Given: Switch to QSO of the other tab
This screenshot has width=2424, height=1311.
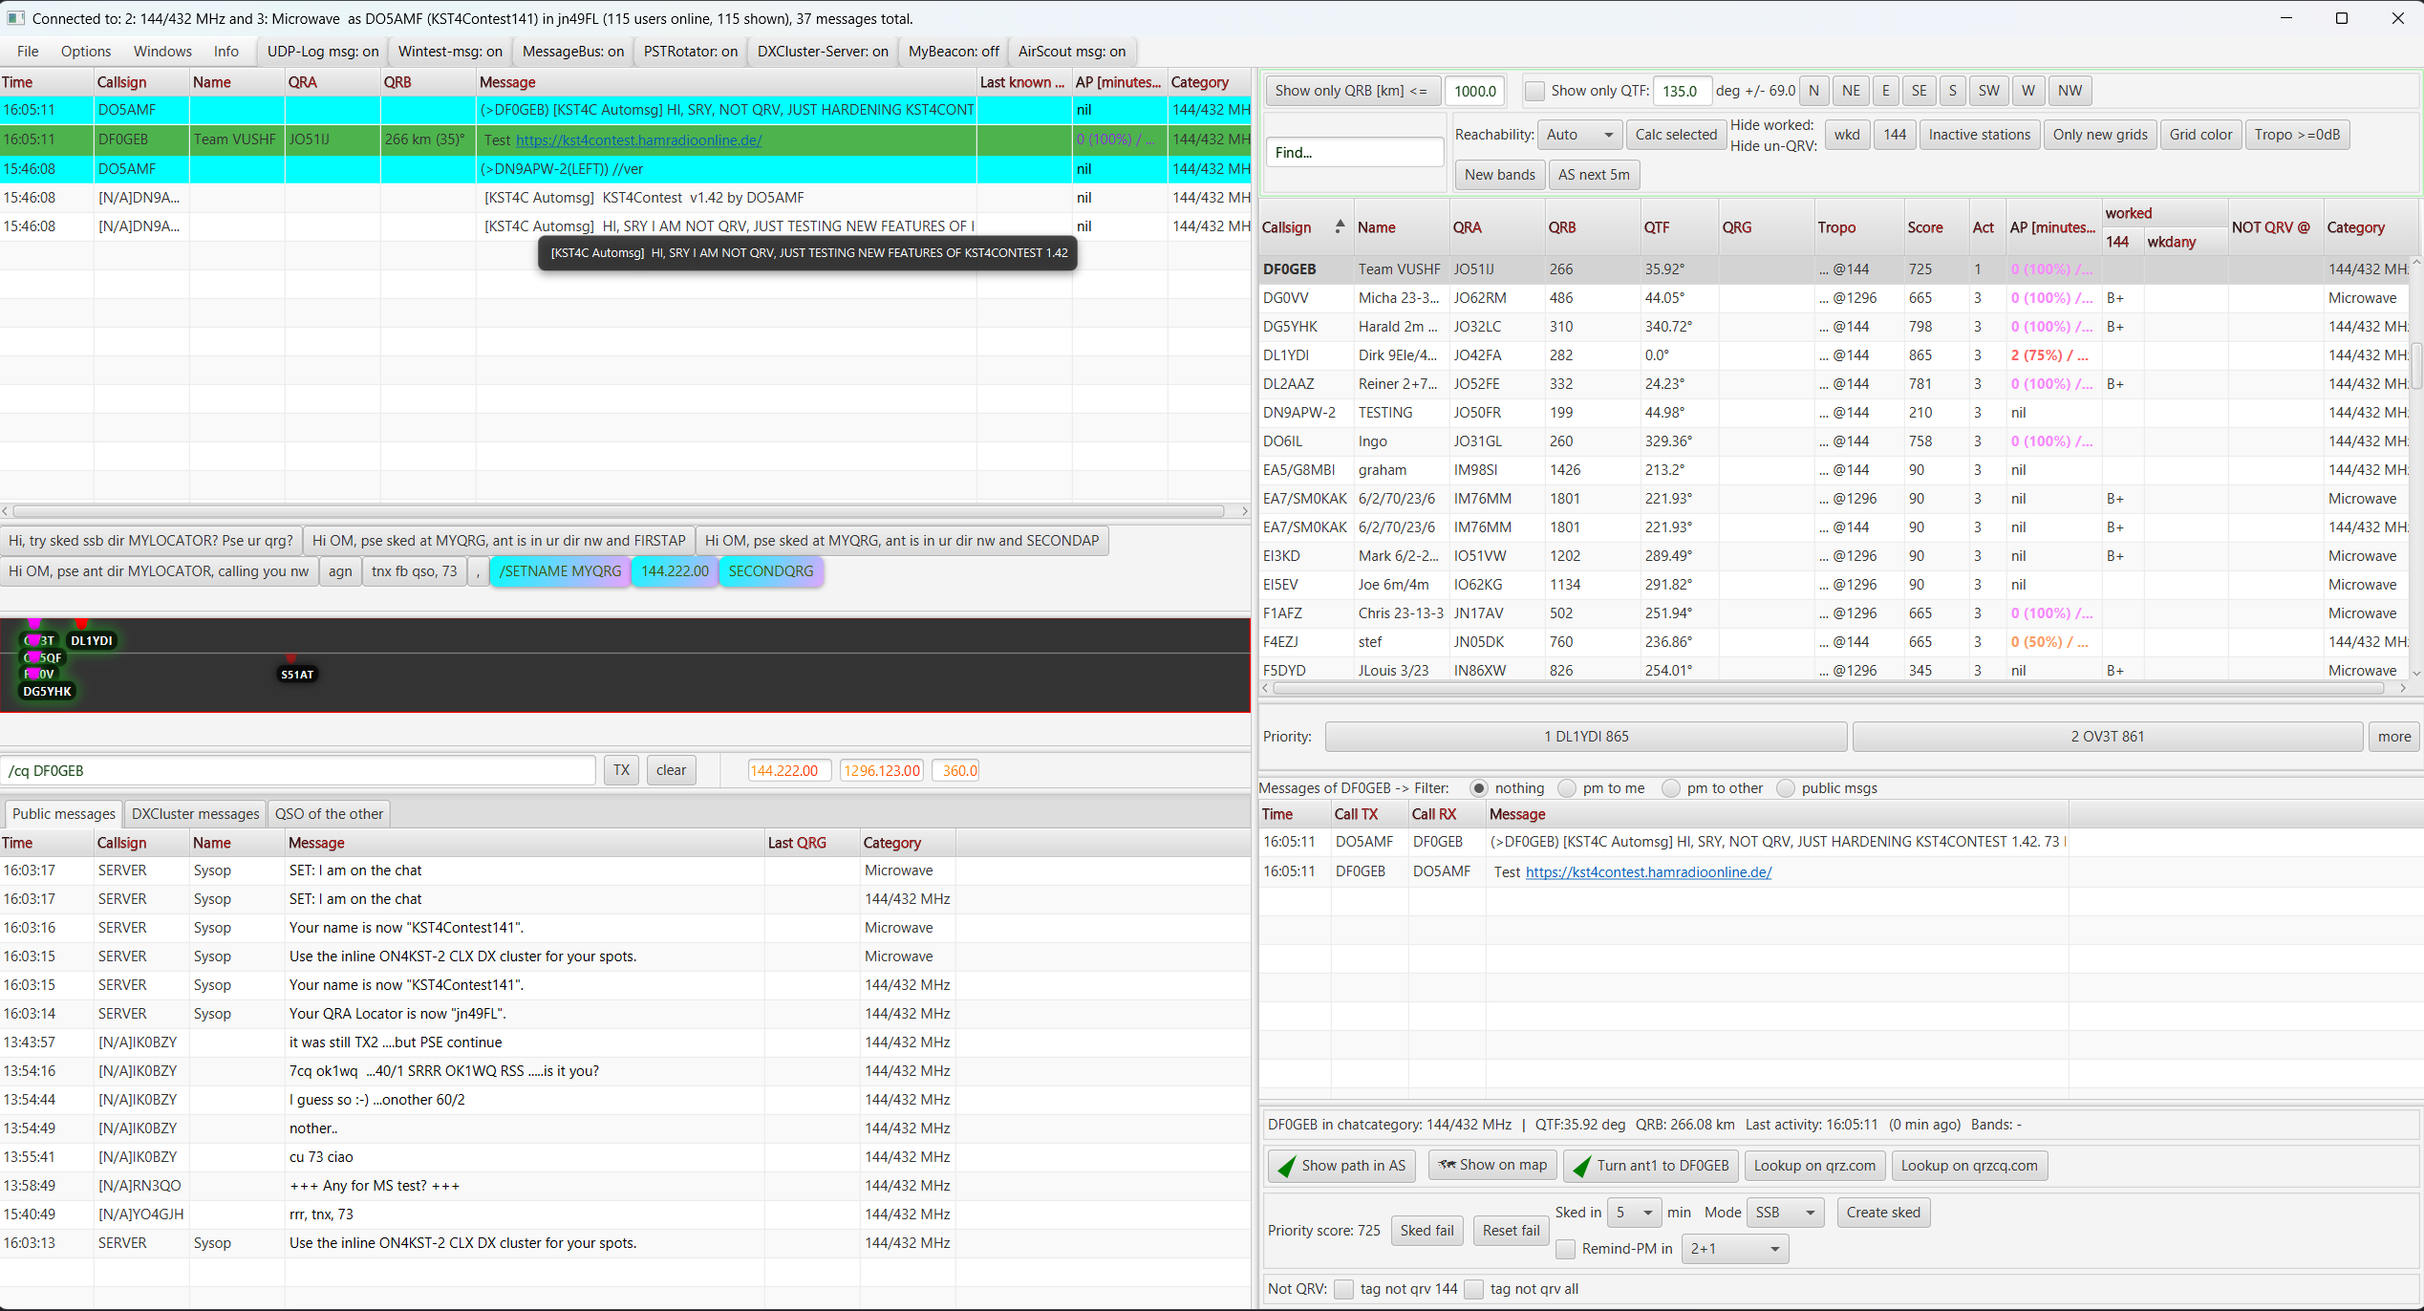Looking at the screenshot, I should click(x=330, y=814).
